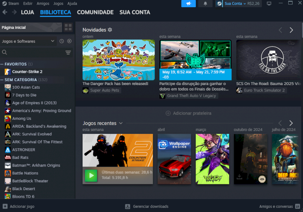Click the Counter-Strike 2 favorite icon
The image size is (303, 212).
[8, 72]
